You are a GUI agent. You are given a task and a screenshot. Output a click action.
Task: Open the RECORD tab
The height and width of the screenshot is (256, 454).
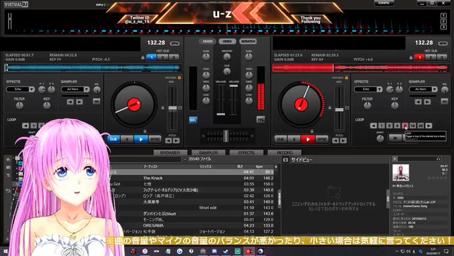point(284,152)
